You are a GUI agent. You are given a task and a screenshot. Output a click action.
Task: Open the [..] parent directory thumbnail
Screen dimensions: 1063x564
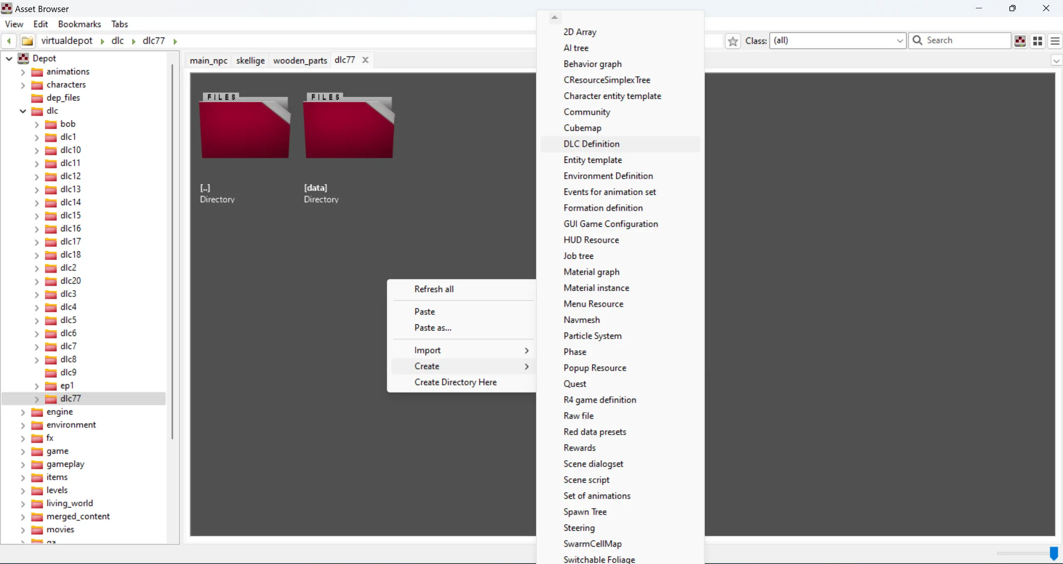[245, 126]
